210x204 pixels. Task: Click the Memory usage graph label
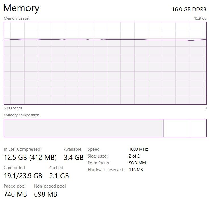(x=16, y=18)
